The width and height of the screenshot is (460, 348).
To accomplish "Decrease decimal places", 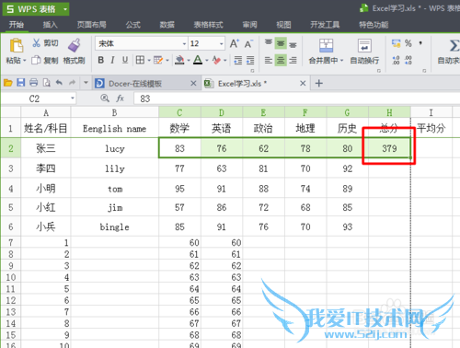I will [x=408, y=60].
